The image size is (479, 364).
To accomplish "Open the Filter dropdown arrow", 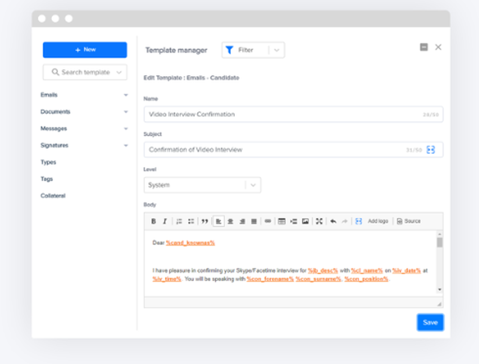I will pyautogui.click(x=277, y=50).
